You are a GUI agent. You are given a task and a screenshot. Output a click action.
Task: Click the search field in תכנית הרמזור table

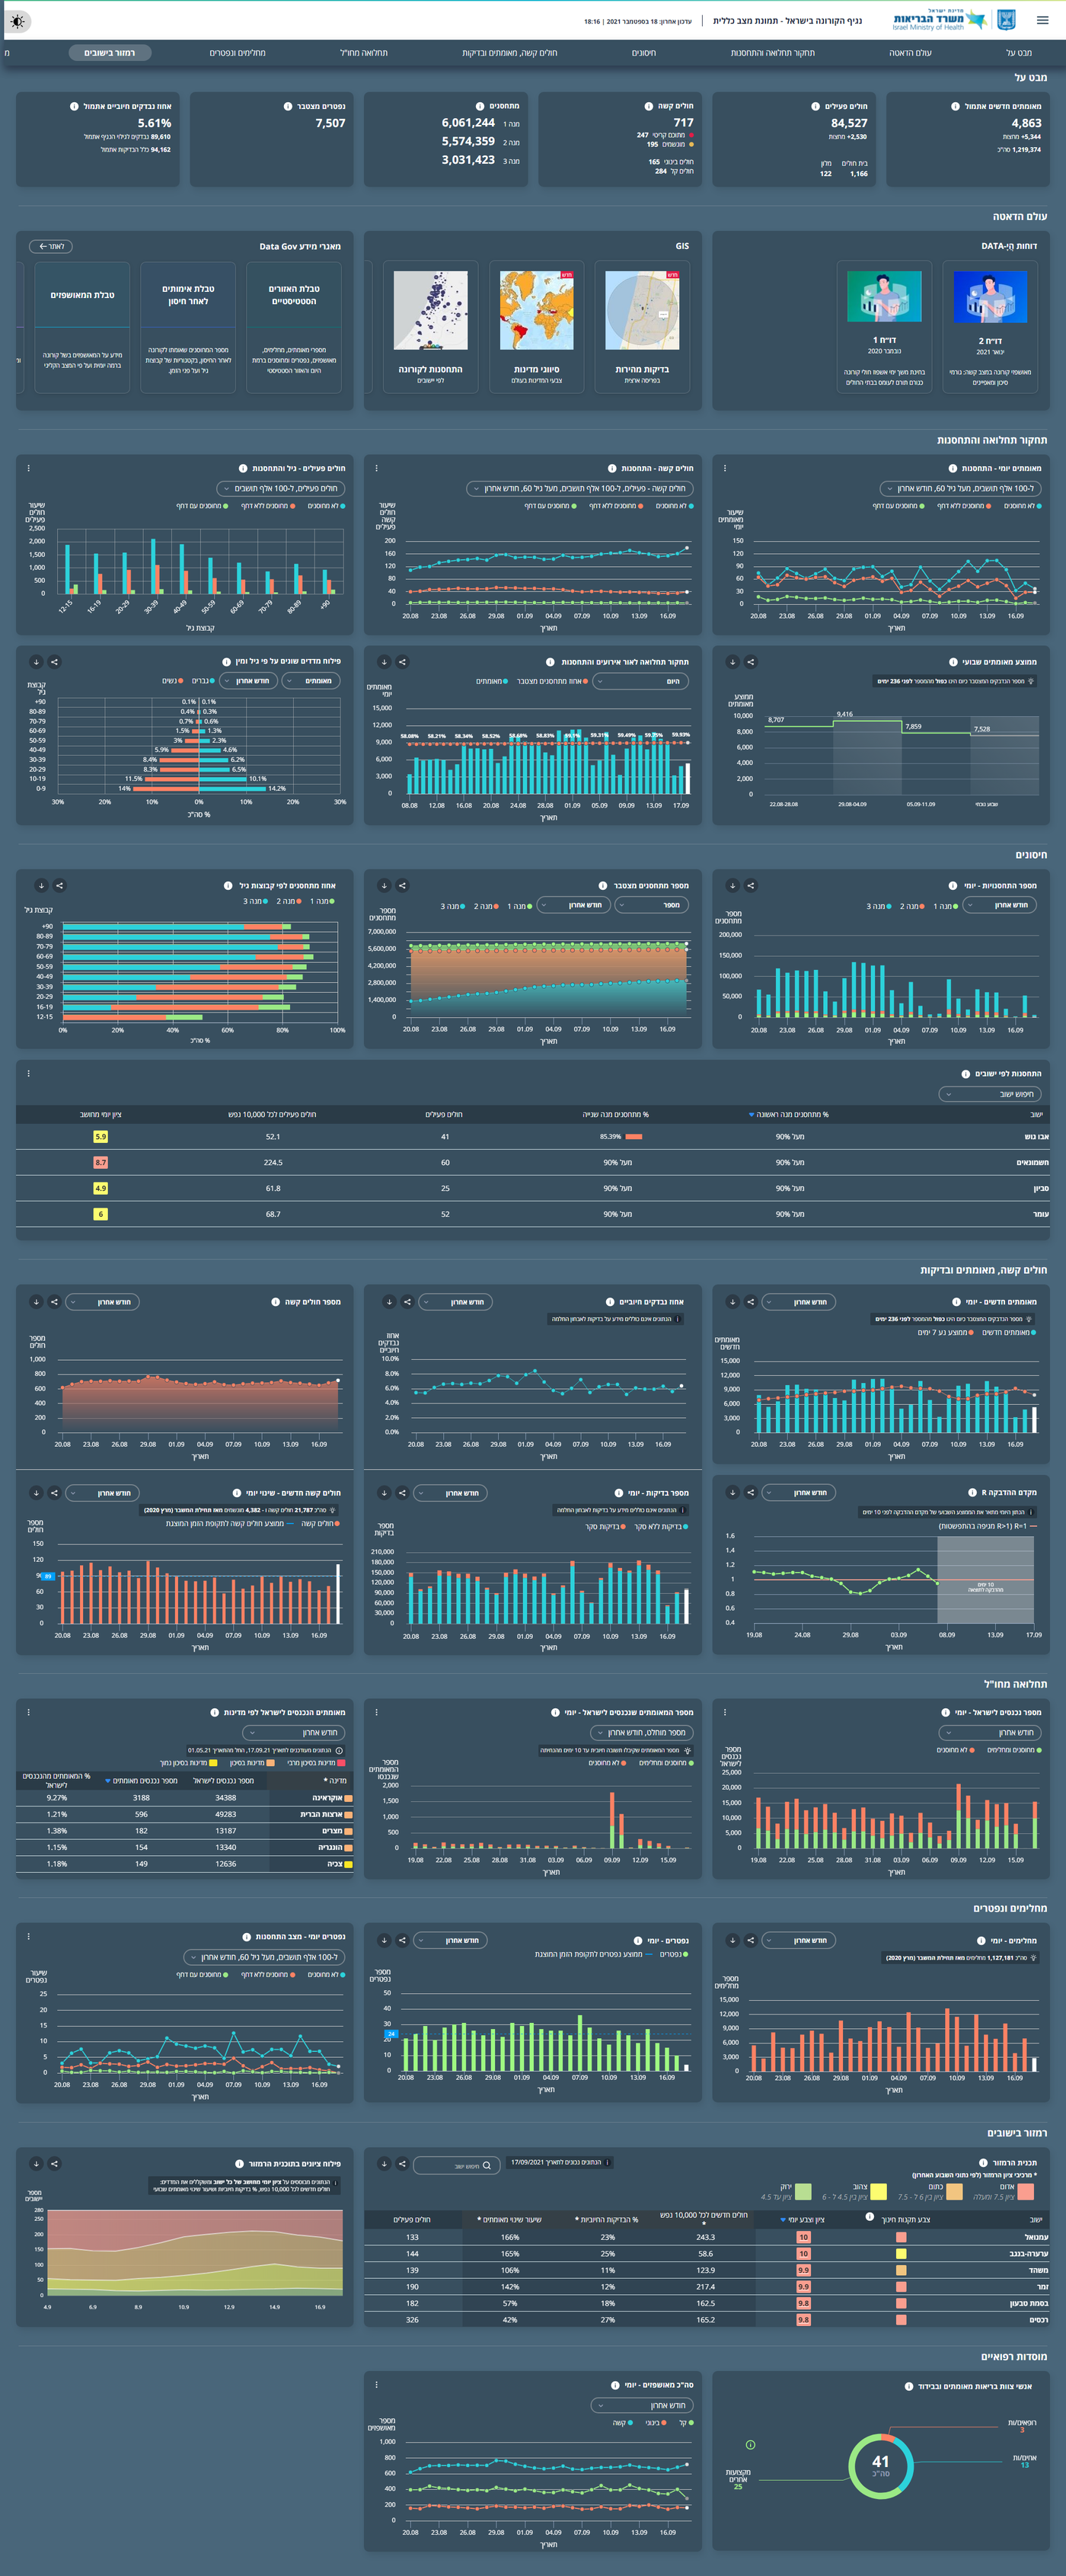pos(455,2165)
